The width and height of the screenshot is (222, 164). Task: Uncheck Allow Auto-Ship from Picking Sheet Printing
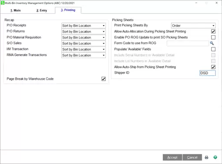click(x=213, y=67)
